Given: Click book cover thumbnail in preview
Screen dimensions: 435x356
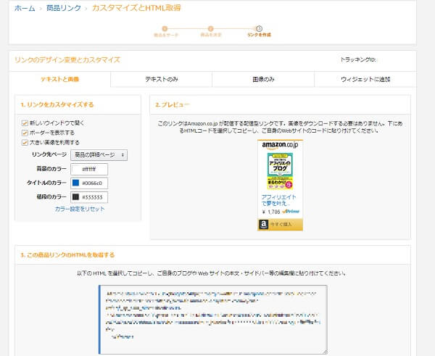Looking at the screenshot, I should click(x=280, y=171).
